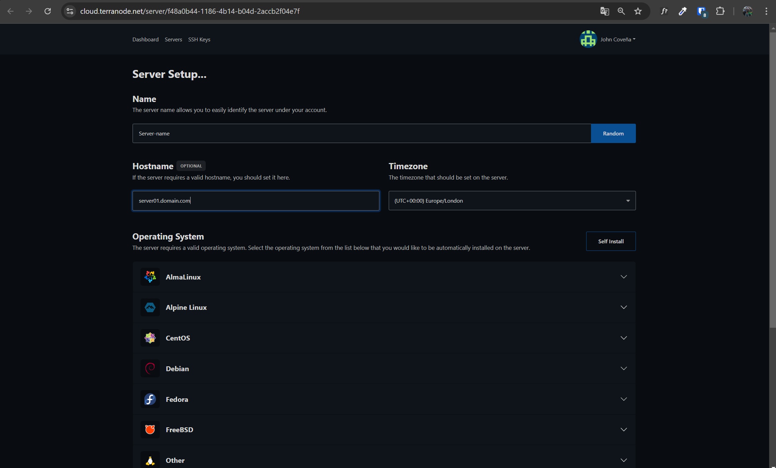776x468 pixels.
Task: Go to the Dashboard nav item
Action: click(x=145, y=39)
